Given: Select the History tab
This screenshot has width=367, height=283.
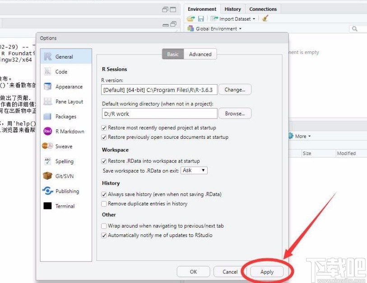Looking at the screenshot, I should pos(232,9).
